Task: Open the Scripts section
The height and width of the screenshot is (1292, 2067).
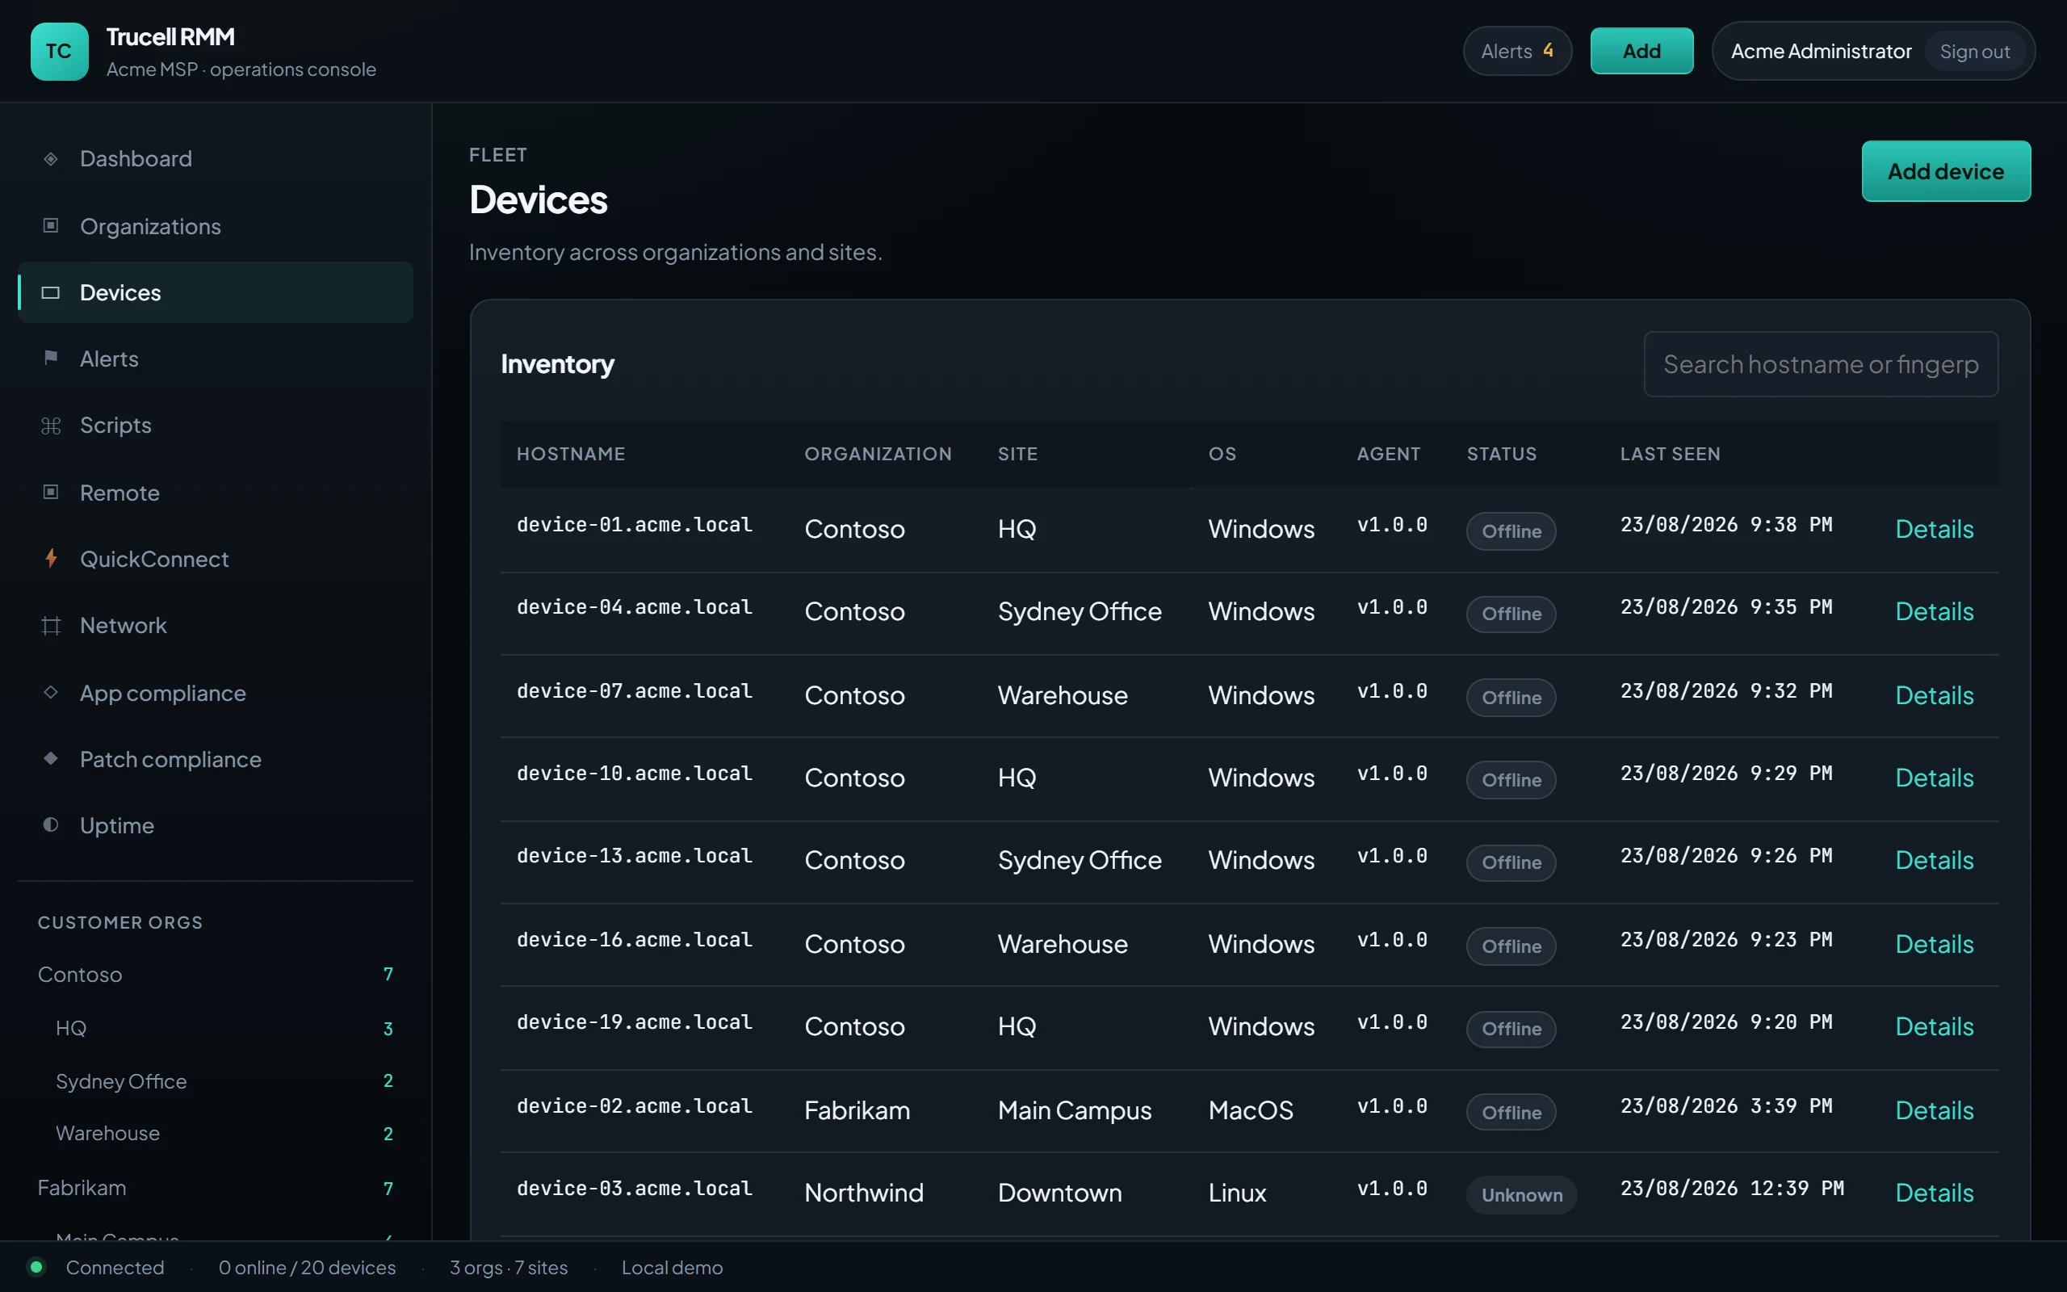Action: (x=216, y=426)
